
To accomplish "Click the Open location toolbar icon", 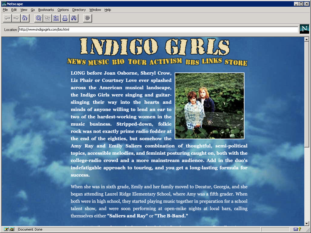I will tap(56, 18).
